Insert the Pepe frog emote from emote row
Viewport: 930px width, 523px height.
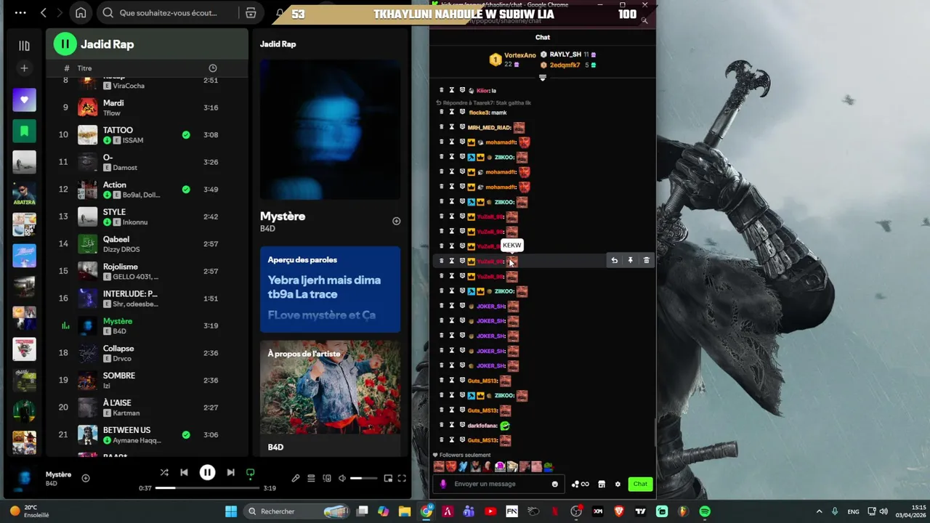(549, 467)
